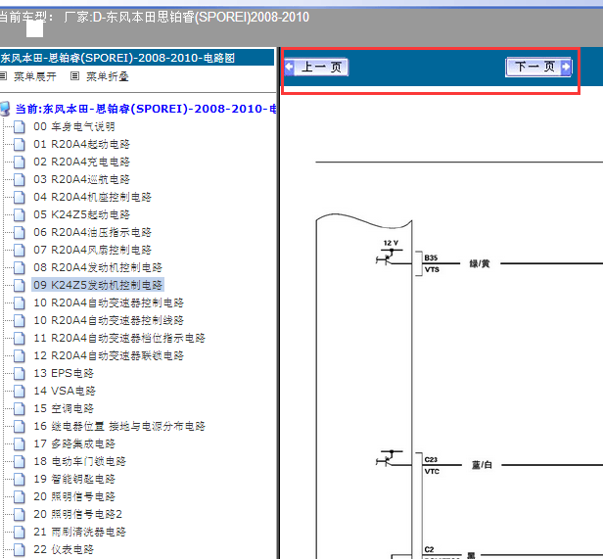Viewport: 603px width, 559px height.
Task: Open 22 仪表电路
Action: coord(64,550)
